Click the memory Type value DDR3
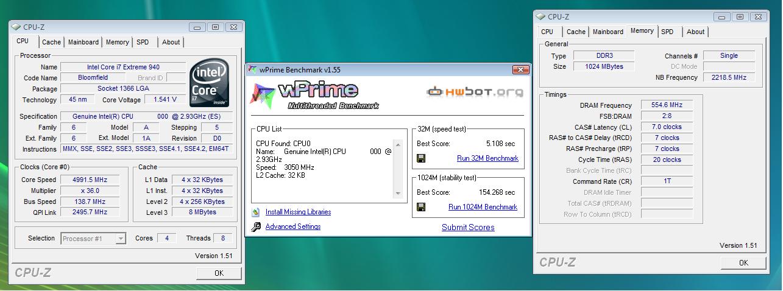The image size is (783, 291). tap(604, 55)
